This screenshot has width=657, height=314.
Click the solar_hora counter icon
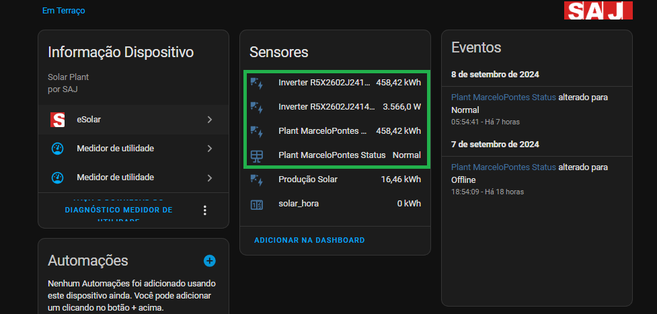coord(256,204)
